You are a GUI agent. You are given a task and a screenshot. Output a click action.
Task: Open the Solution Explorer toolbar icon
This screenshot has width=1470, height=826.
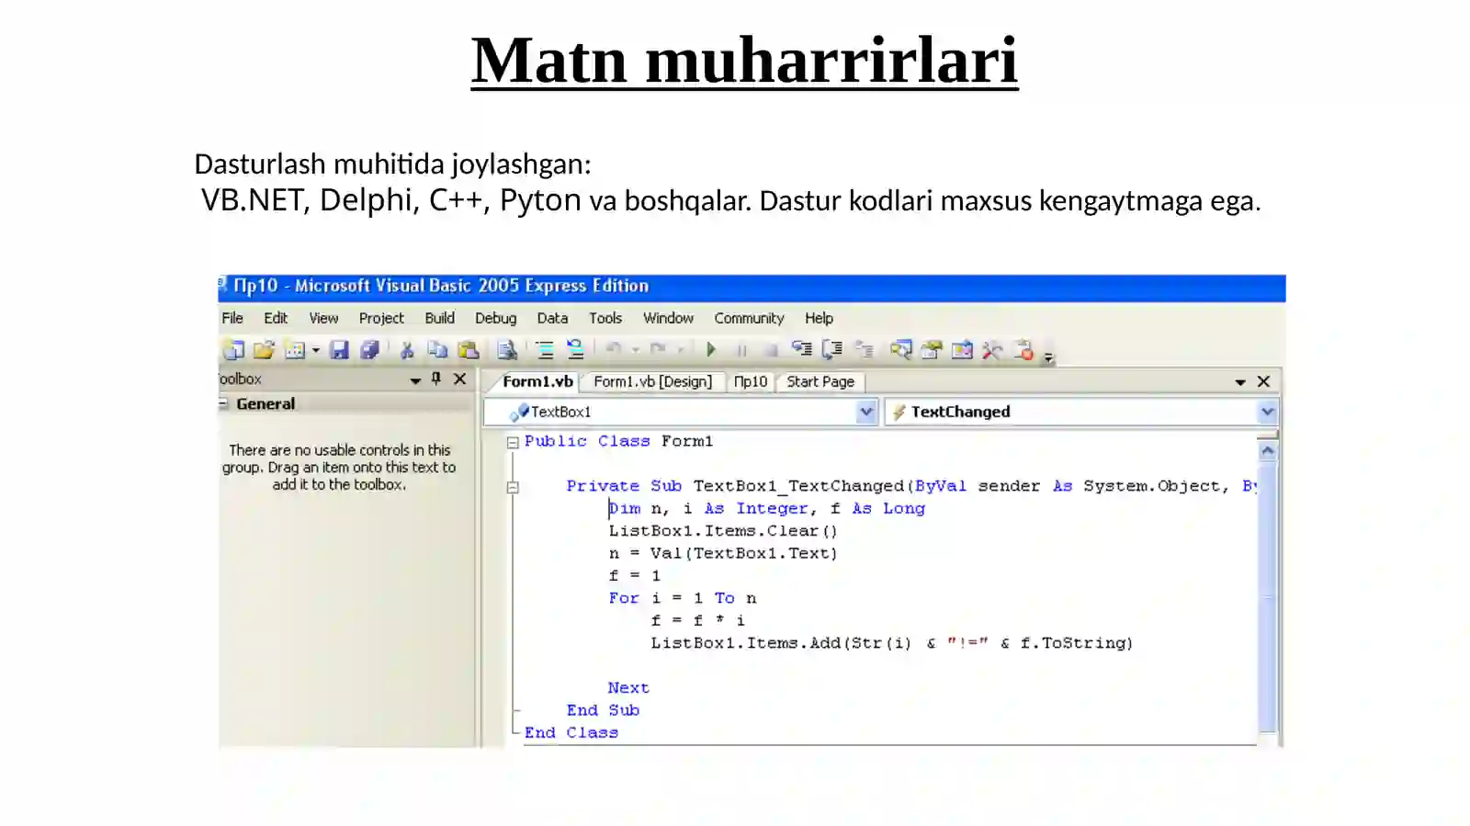pyautogui.click(x=901, y=350)
